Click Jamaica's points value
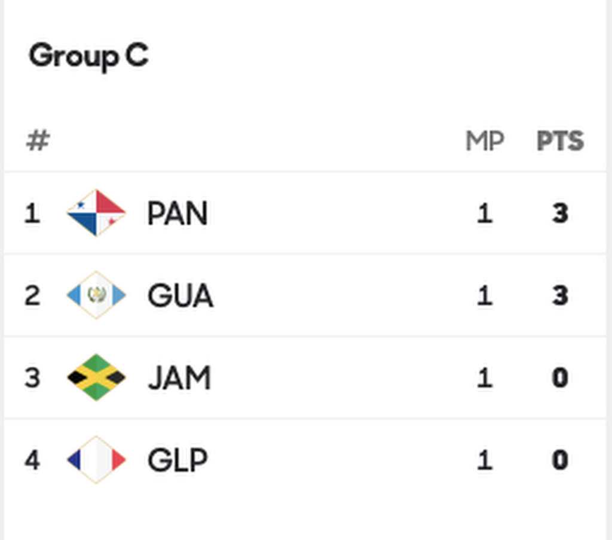This screenshot has width=612, height=540. click(560, 378)
